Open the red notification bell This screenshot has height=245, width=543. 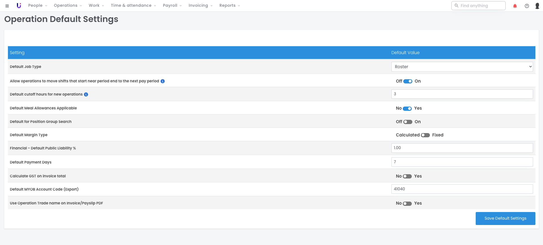515,6
